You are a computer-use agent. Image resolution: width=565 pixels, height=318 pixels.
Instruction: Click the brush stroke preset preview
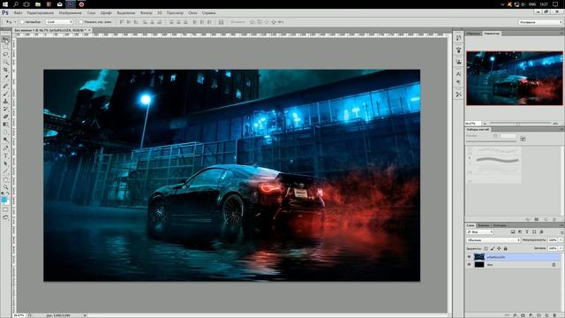[498, 160]
